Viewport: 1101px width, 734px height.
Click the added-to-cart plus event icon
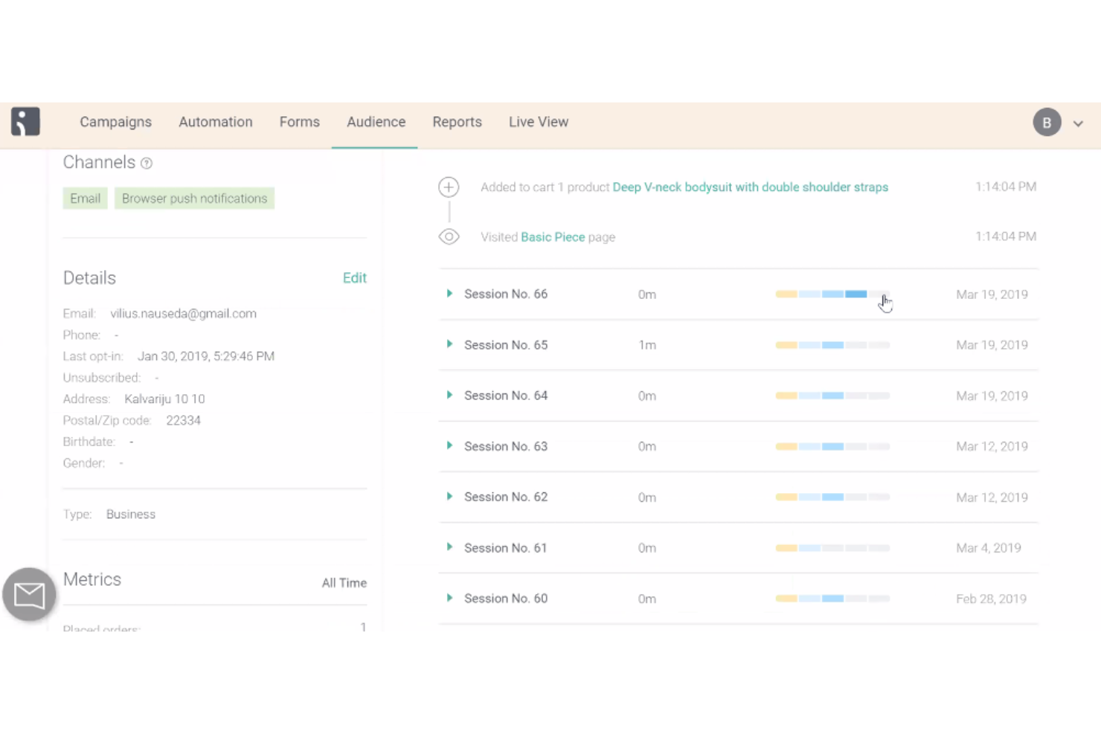(x=449, y=187)
